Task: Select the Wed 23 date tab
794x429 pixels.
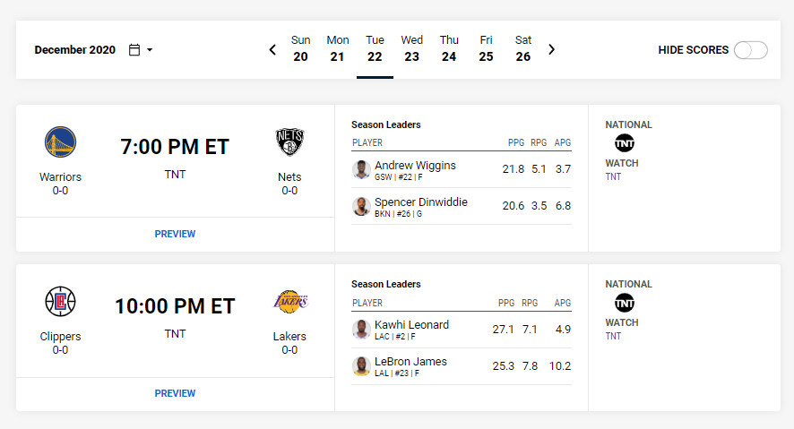Action: tap(411, 49)
